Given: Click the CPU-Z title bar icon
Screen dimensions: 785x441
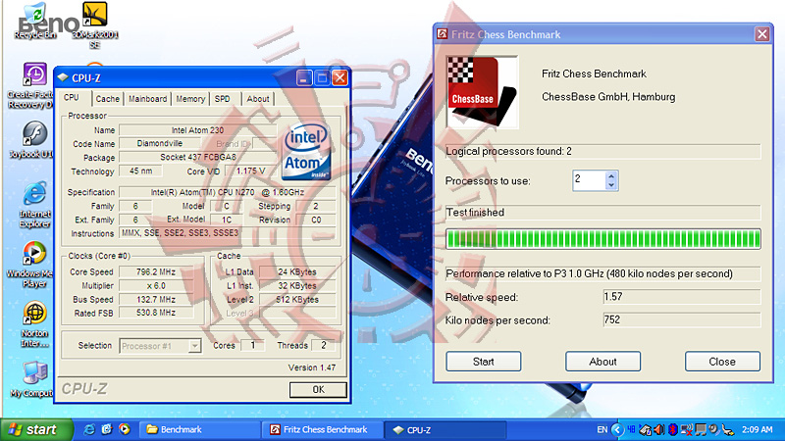Looking at the screenshot, I should pyautogui.click(x=63, y=78).
